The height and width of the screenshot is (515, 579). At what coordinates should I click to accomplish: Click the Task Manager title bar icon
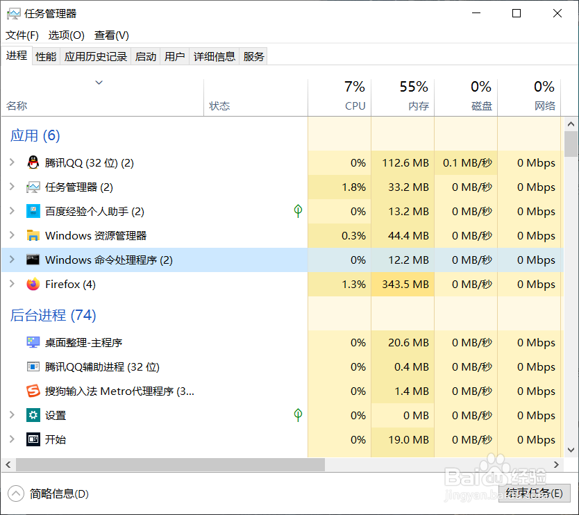click(14, 14)
